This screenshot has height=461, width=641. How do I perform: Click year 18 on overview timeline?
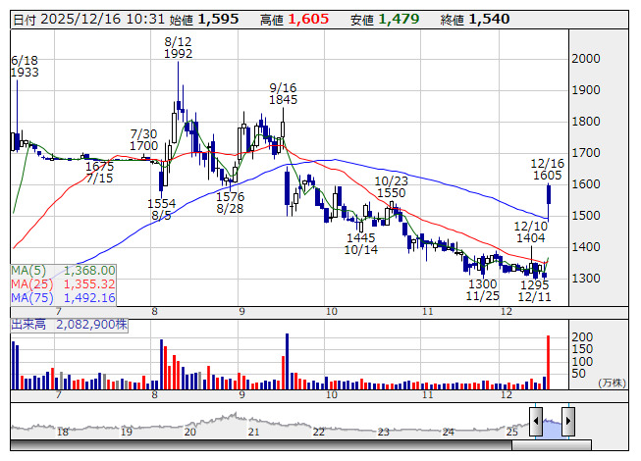pyautogui.click(x=63, y=432)
